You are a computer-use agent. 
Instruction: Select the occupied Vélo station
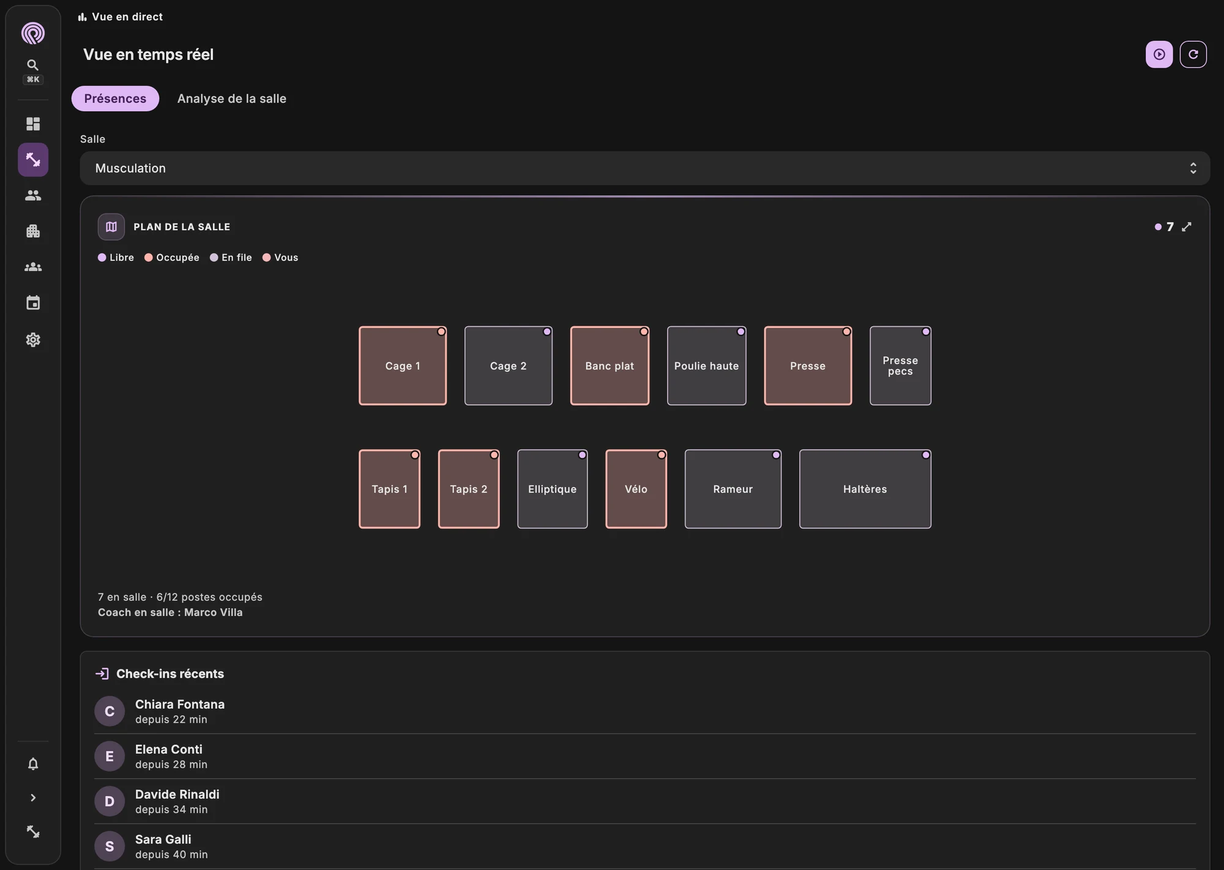[636, 489]
